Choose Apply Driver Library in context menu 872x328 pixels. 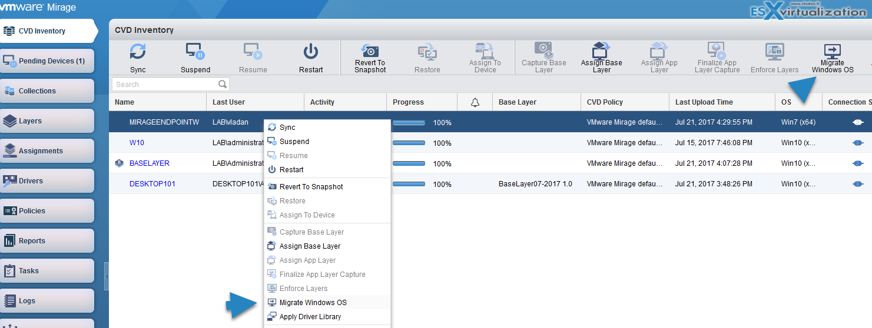[327, 317]
